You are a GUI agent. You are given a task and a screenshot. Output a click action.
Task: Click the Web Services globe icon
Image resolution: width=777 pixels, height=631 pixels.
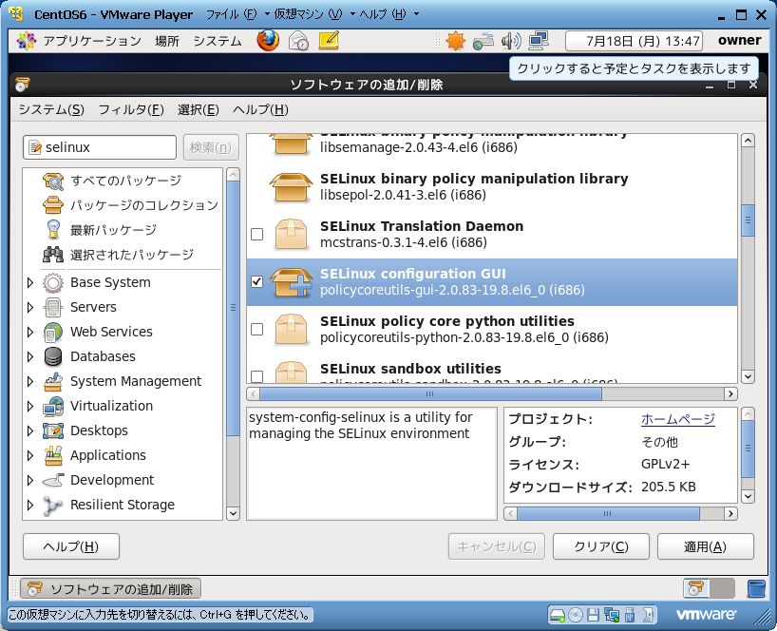point(53,332)
